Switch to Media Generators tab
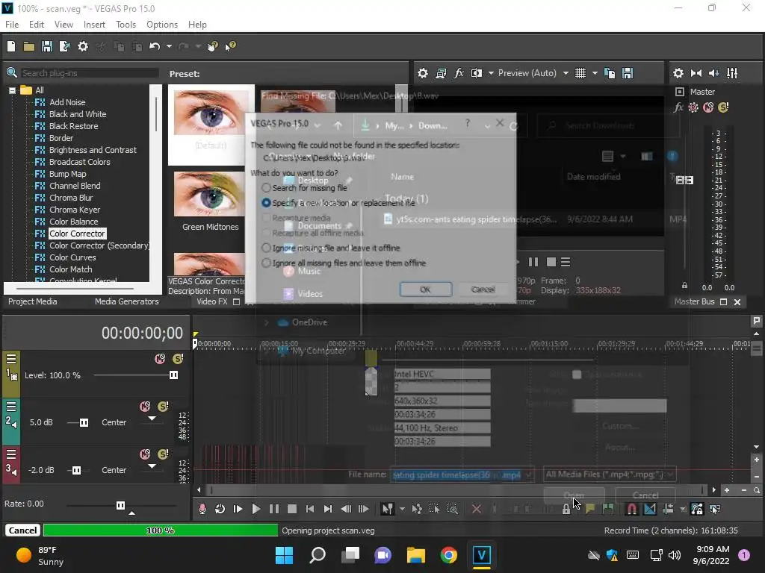 (126, 301)
